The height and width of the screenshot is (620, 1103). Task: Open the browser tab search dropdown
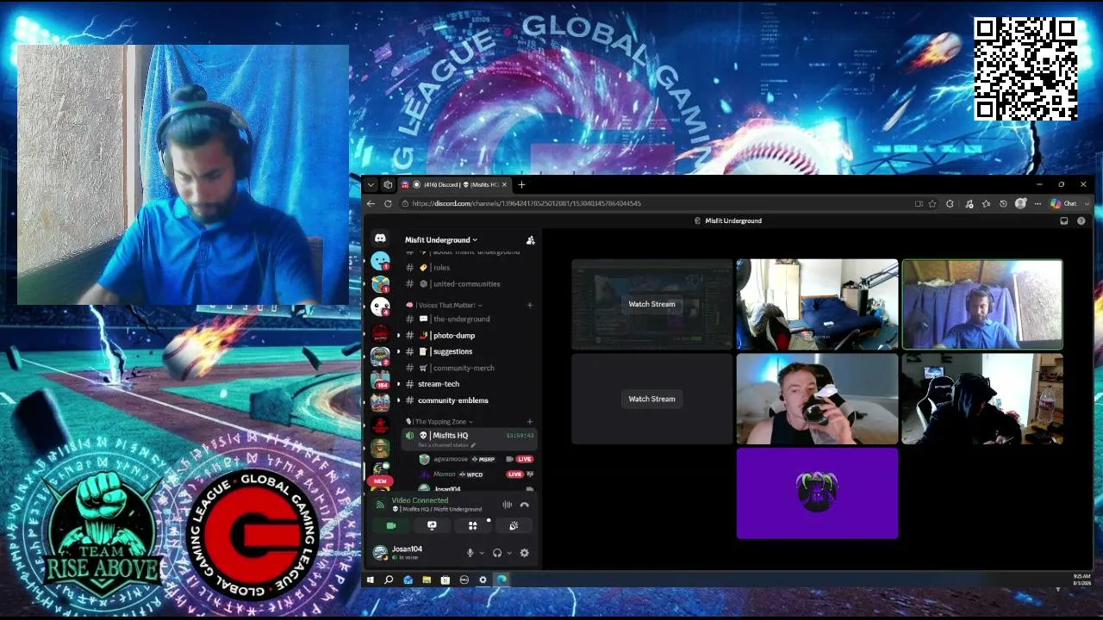[371, 185]
